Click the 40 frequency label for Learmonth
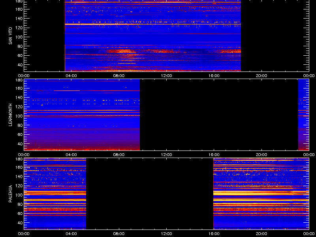 point(20,144)
